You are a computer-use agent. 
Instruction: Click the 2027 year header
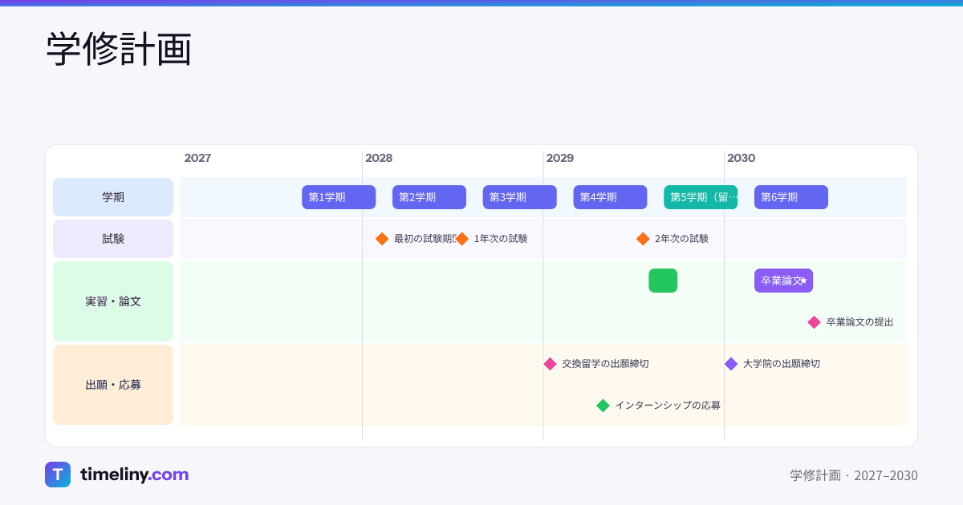tap(197, 158)
